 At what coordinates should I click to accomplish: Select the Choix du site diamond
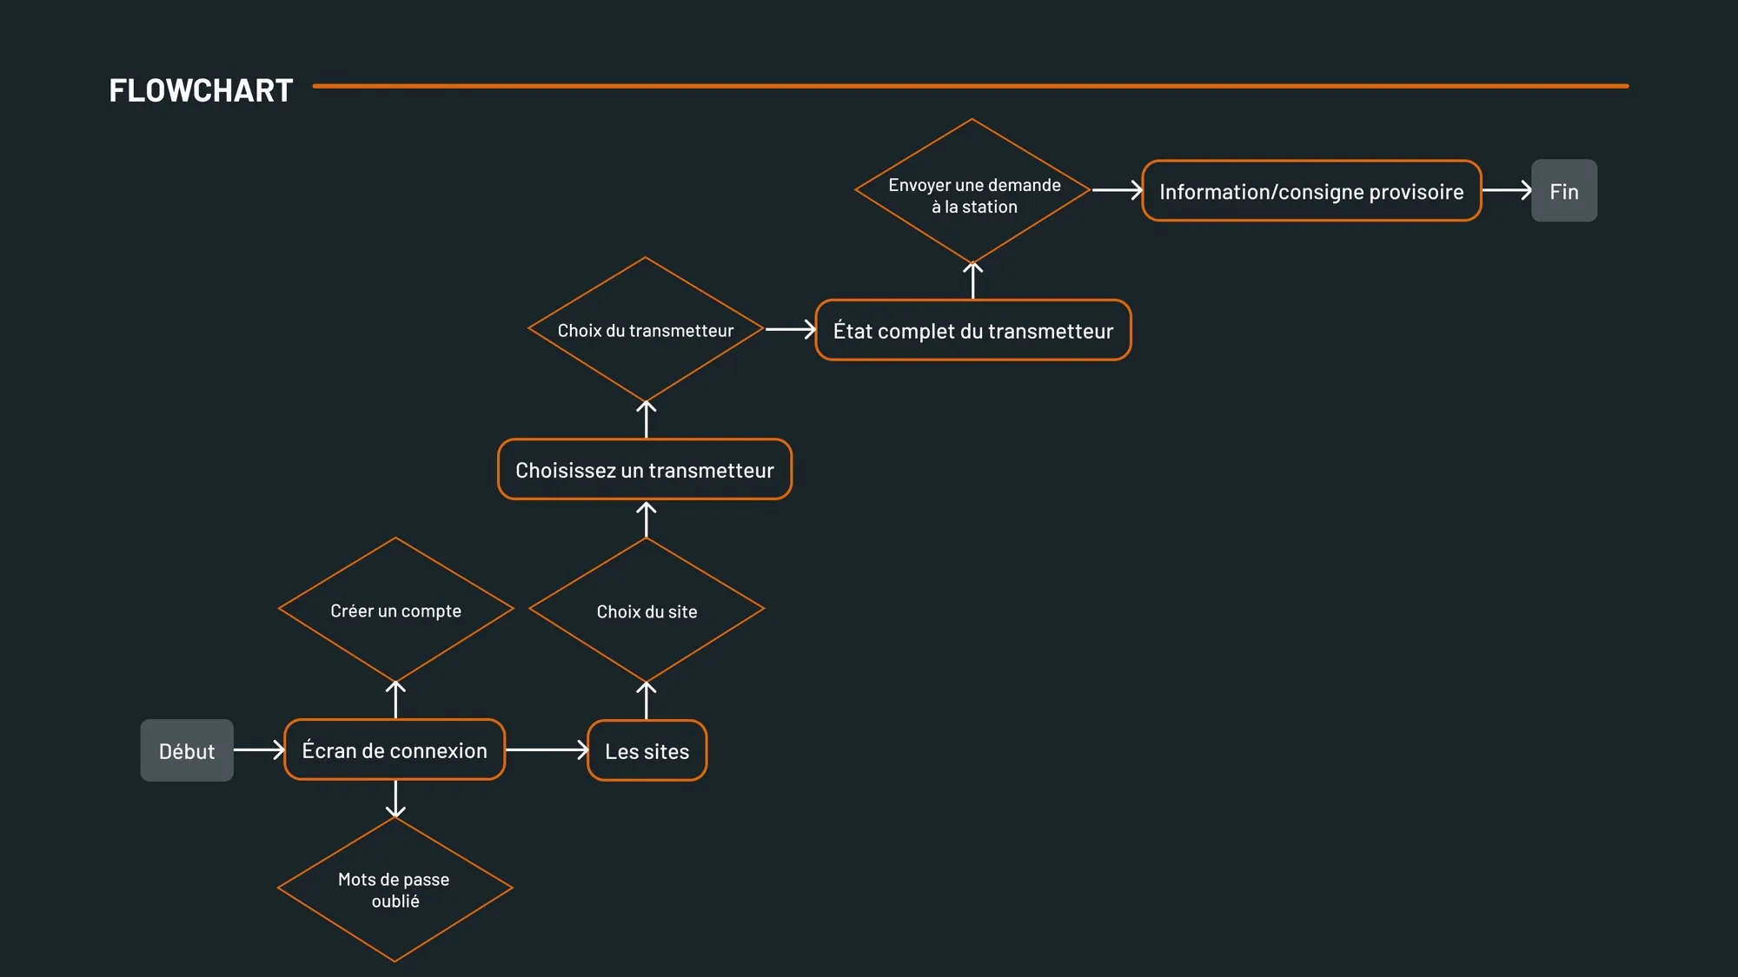647,610
